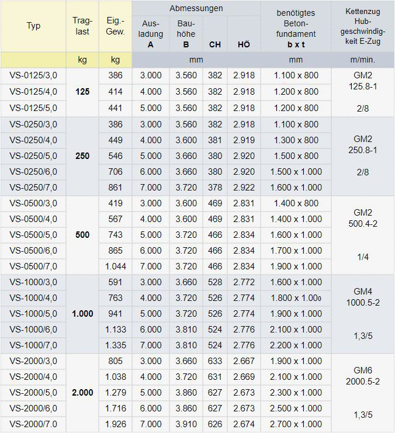This screenshot has width=395, height=433.
Task: Select the 1.044 weight cell
Action: (x=116, y=266)
